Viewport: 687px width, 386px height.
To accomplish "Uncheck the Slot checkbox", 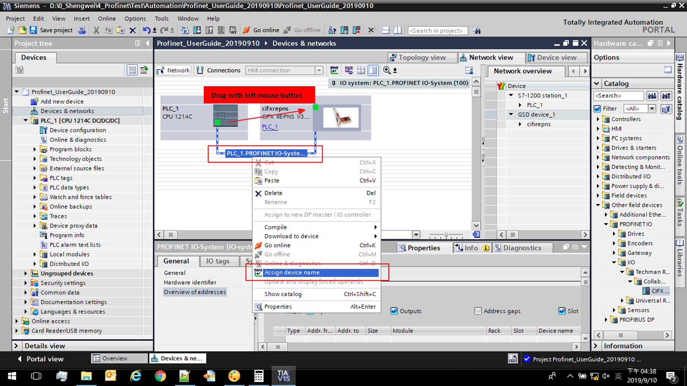I will click(x=562, y=311).
